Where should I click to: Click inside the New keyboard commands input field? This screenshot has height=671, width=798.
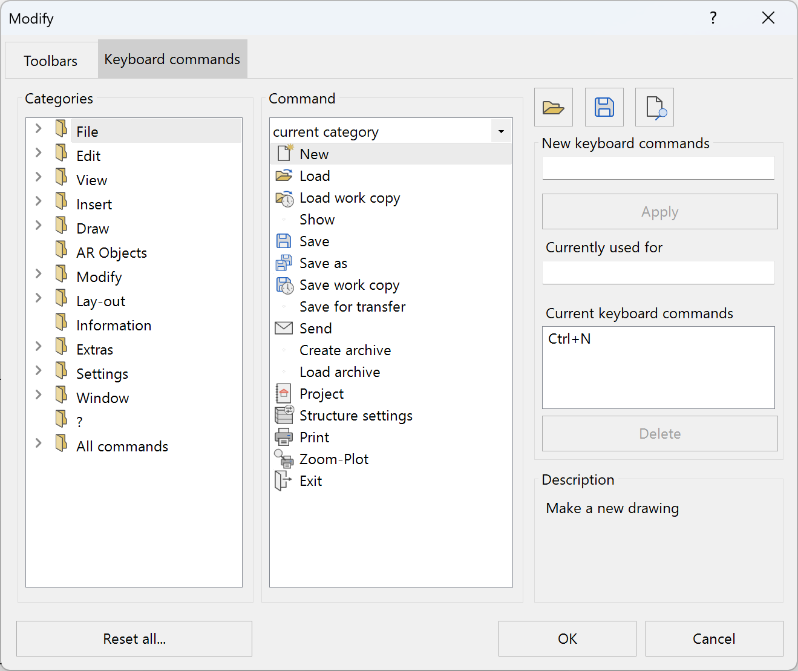coord(658,168)
